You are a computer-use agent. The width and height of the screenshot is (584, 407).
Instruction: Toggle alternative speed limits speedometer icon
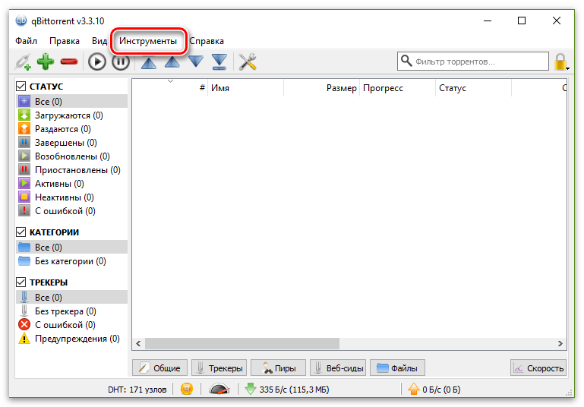click(x=219, y=389)
